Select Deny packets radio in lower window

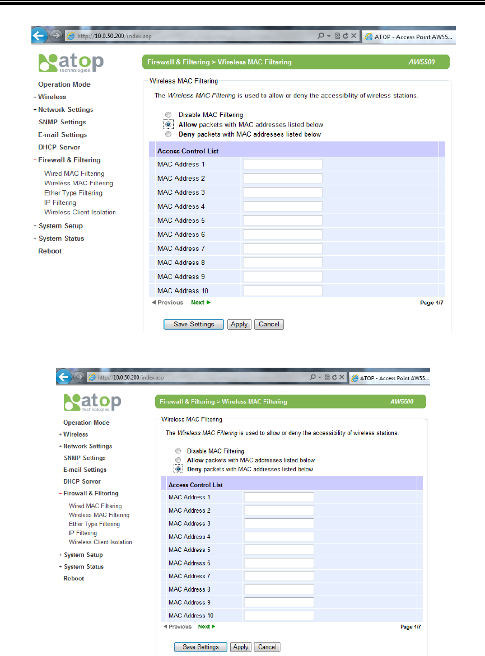pos(178,469)
